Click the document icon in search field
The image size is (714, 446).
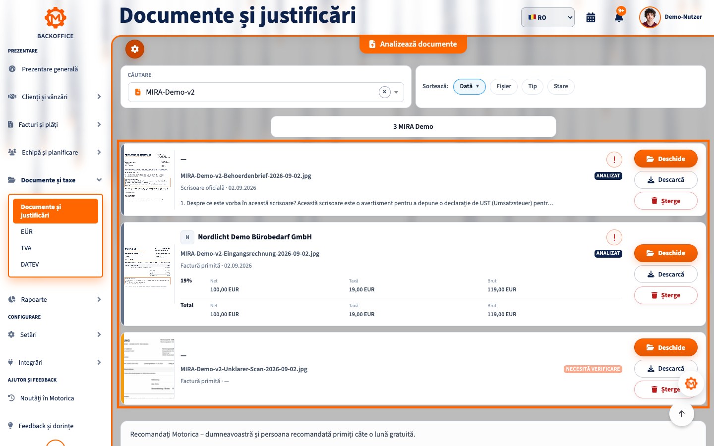(138, 92)
